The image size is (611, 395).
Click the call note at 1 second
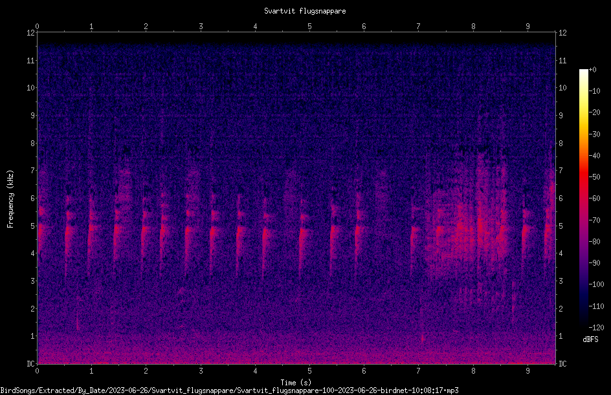[x=91, y=233]
